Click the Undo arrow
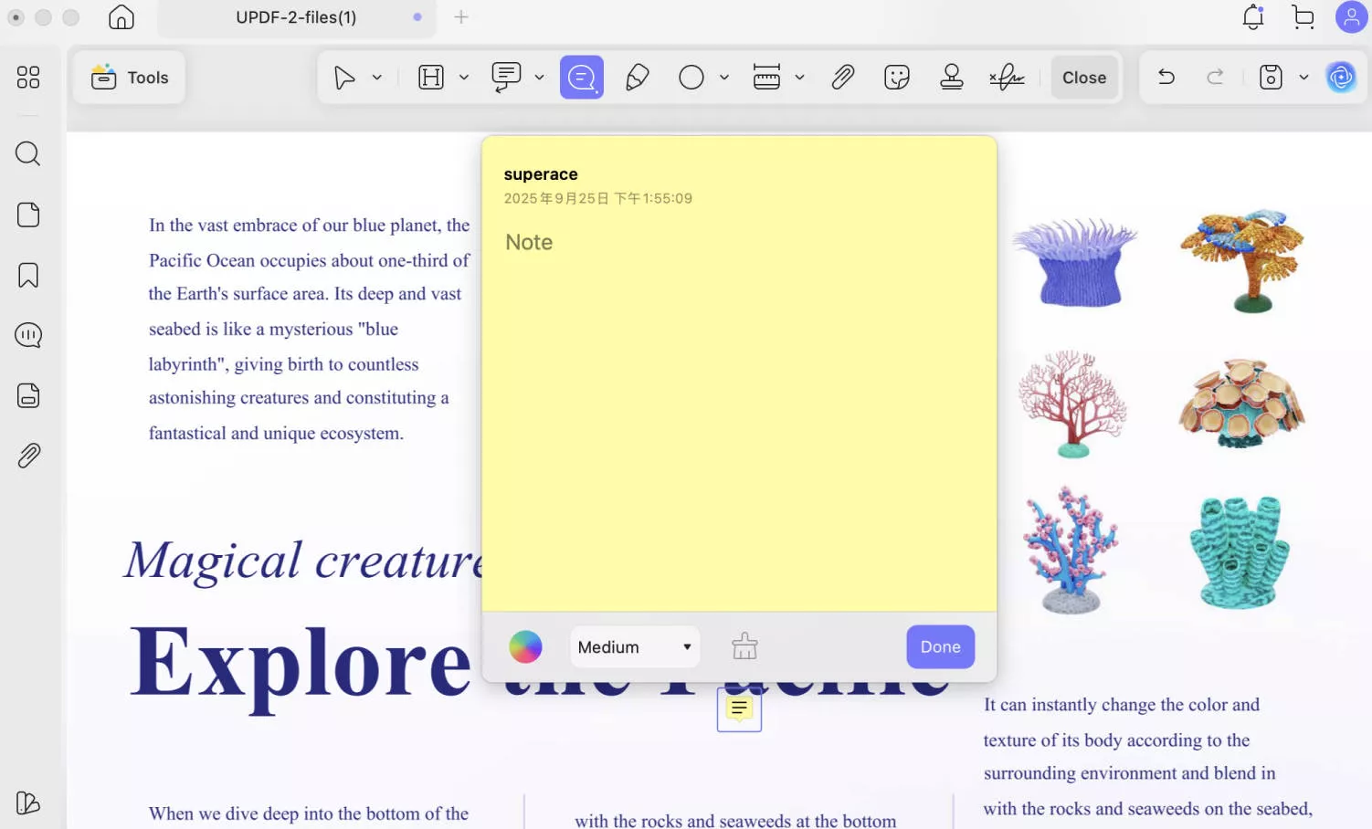The width and height of the screenshot is (1372, 829). tap(1165, 77)
